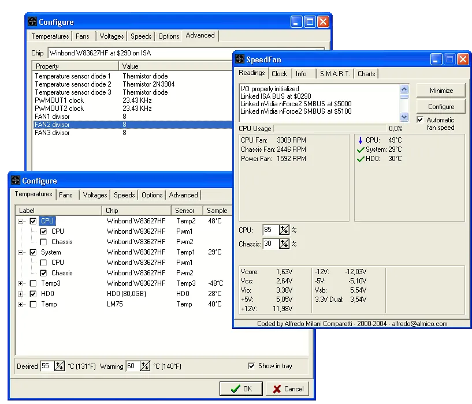Close the SpeedFan window
Image resolution: width=472 pixels, height=404 pixels.
[463, 59]
